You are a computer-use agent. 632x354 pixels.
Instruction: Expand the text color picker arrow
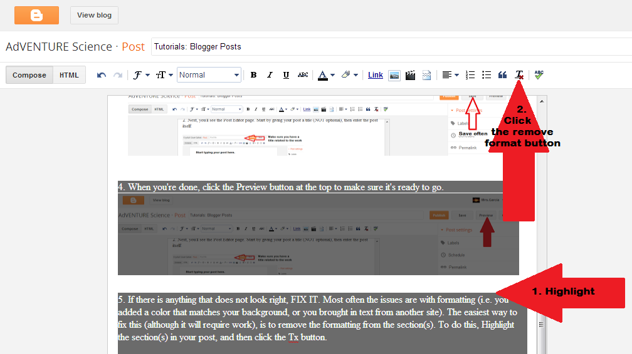(x=332, y=75)
